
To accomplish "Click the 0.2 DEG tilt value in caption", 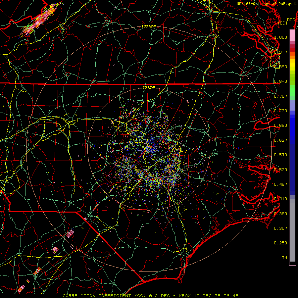I will (x=159, y=296).
